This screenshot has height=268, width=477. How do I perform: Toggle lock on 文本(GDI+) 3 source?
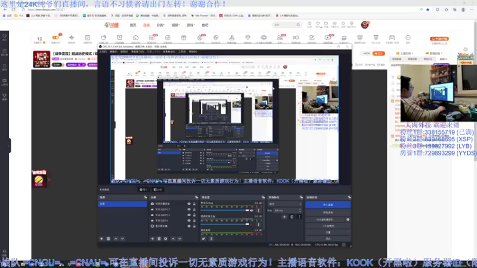[x=194, y=210]
